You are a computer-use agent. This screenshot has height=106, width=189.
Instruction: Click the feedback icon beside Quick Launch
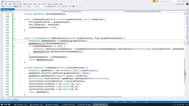pos(157,1)
